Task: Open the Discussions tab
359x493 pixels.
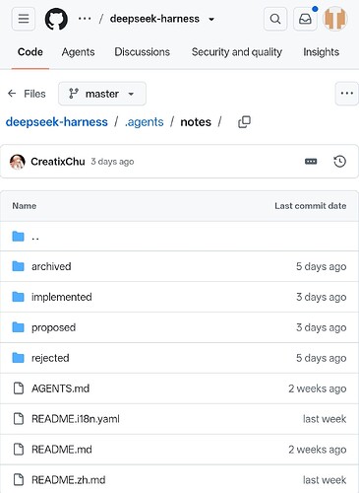Action: click(142, 52)
